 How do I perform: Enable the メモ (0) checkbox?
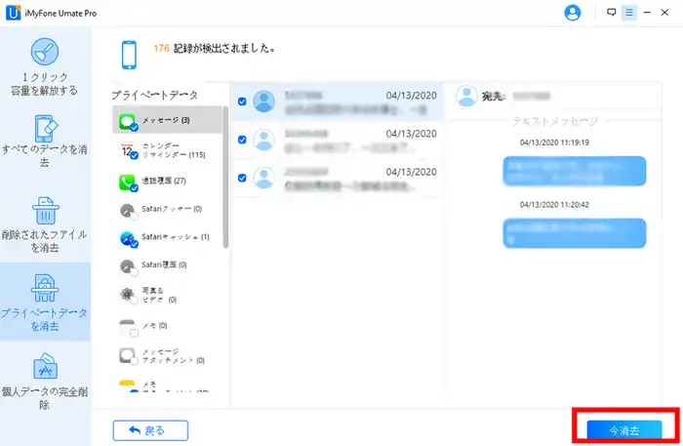pos(135,333)
